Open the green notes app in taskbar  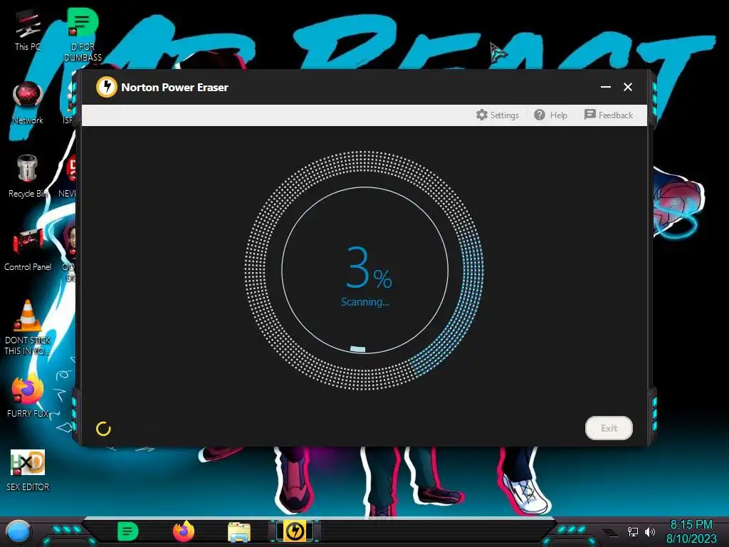(x=127, y=531)
